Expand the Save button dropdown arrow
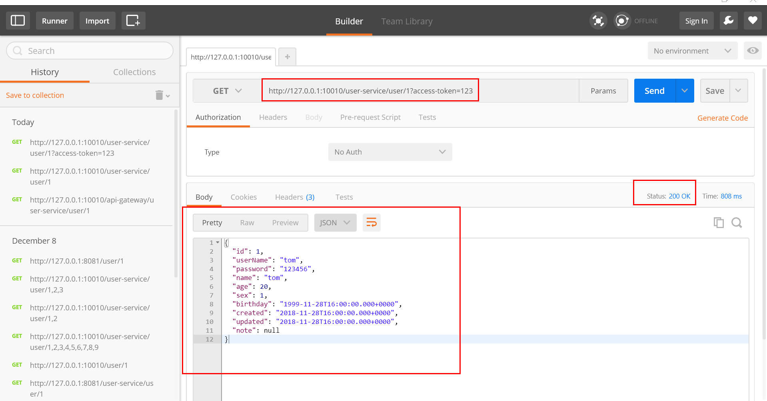 739,91
